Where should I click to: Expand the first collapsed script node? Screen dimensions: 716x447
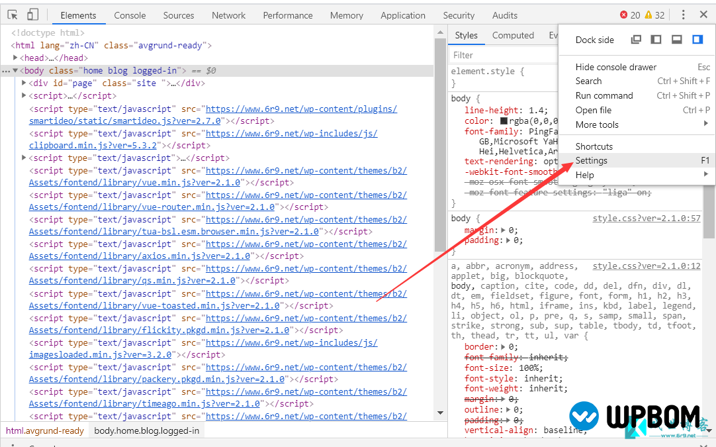click(24, 95)
